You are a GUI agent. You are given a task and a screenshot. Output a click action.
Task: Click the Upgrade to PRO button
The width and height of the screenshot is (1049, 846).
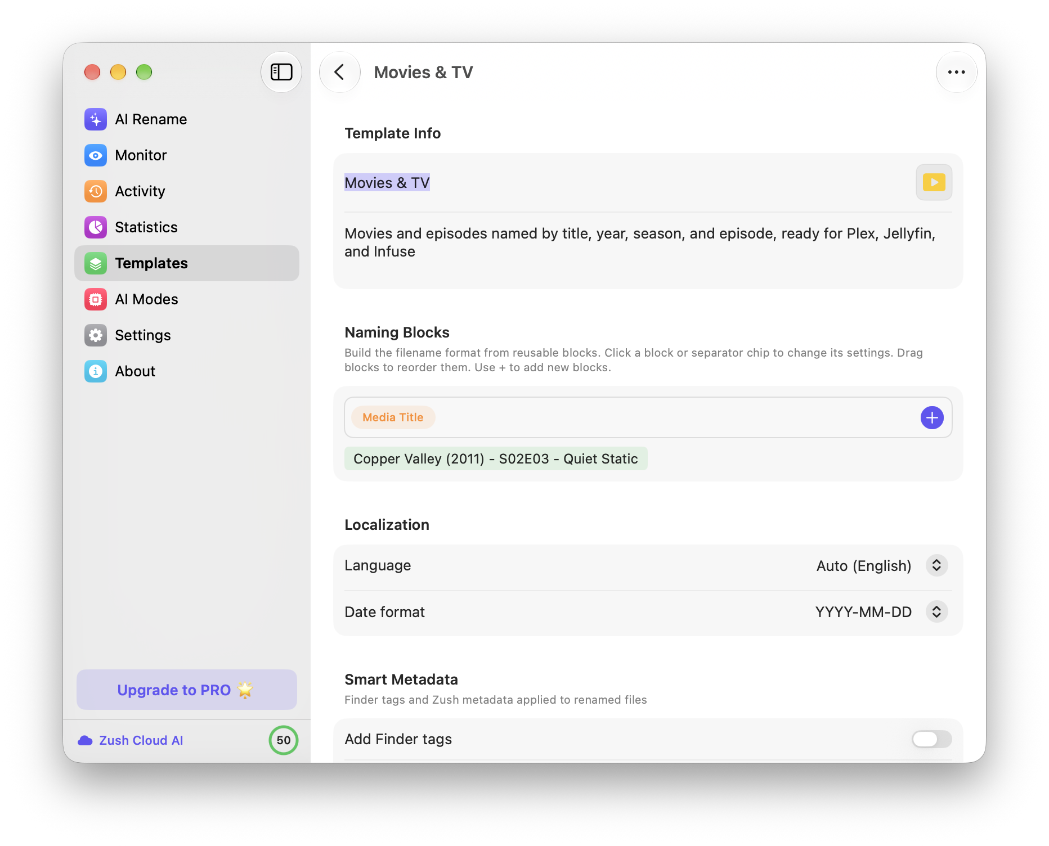pos(187,690)
